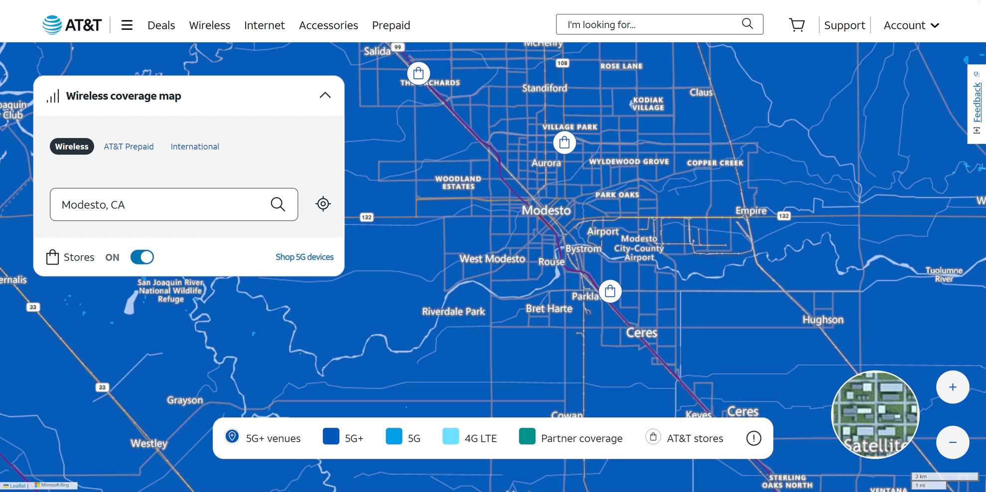The height and width of the screenshot is (492, 986).
Task: Click the Empire map label
Action: (751, 211)
